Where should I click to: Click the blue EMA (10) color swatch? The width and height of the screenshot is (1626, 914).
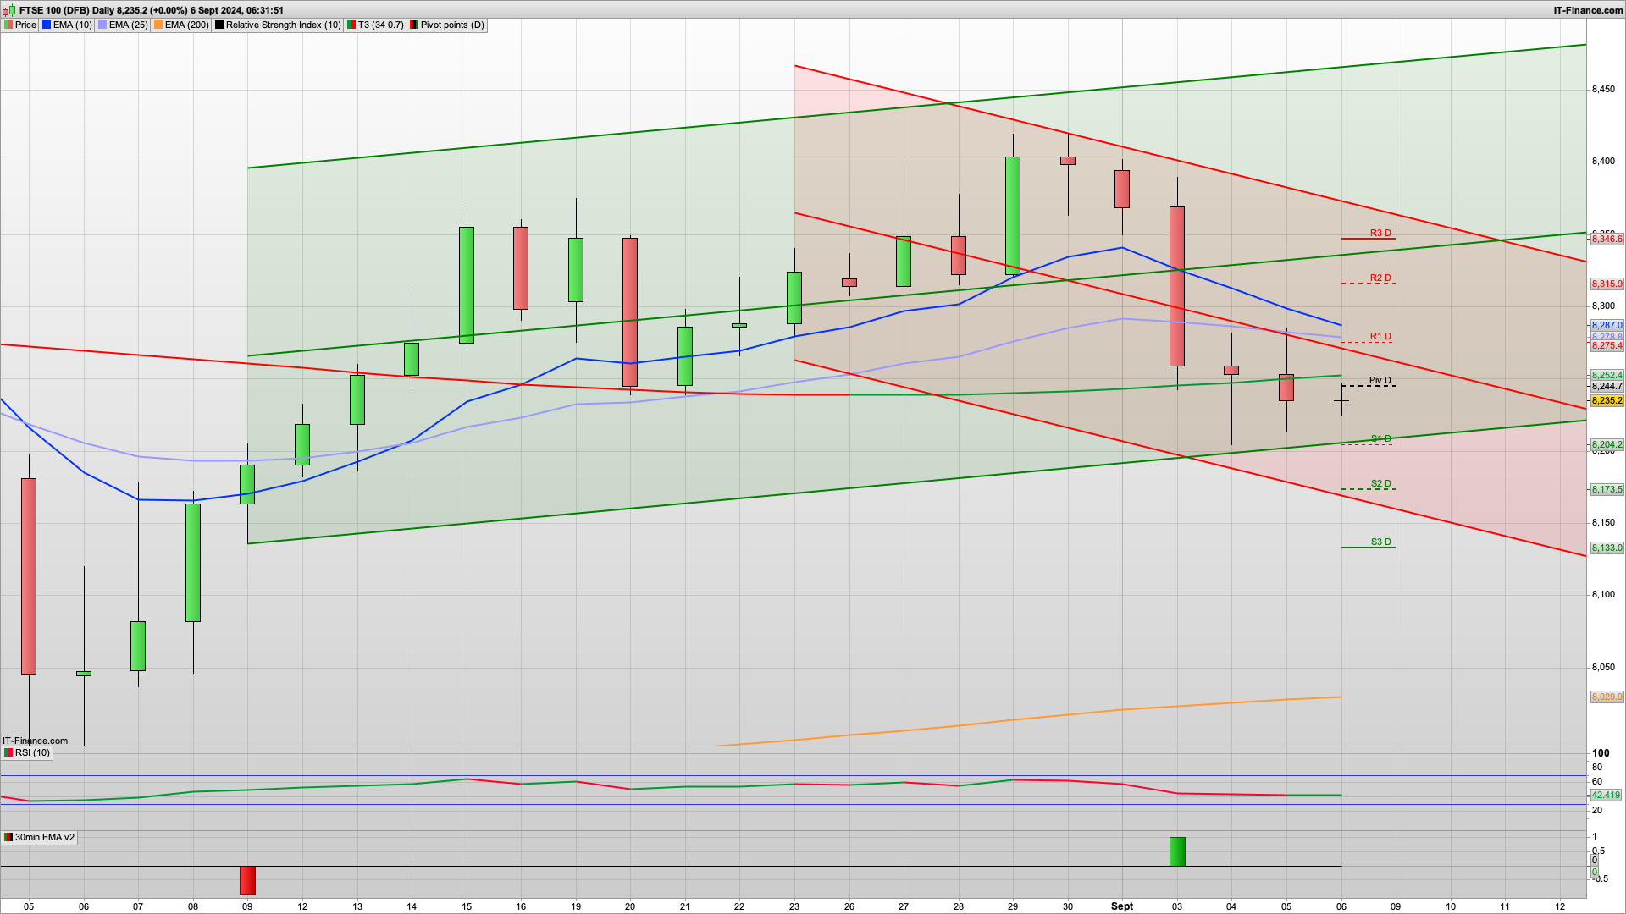[47, 25]
